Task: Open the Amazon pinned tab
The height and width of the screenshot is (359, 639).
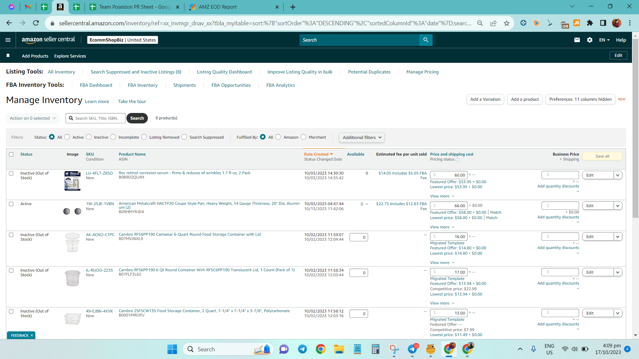Action: pos(60,7)
